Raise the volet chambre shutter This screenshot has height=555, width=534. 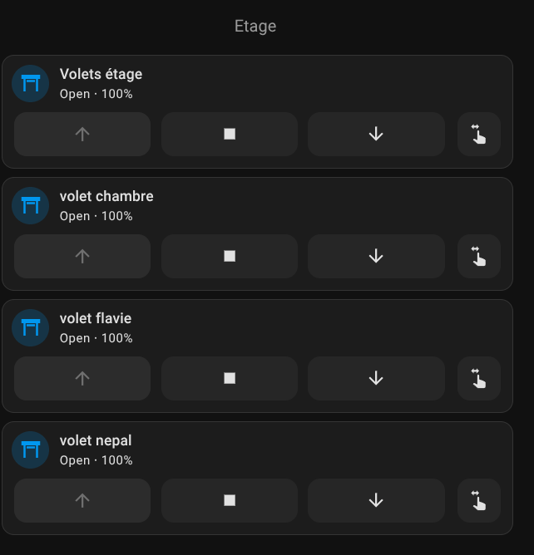tap(82, 256)
